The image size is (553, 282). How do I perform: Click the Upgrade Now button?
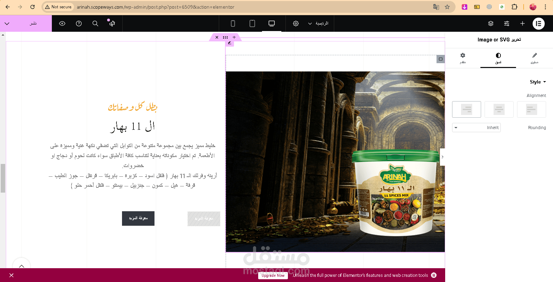tap(273, 275)
